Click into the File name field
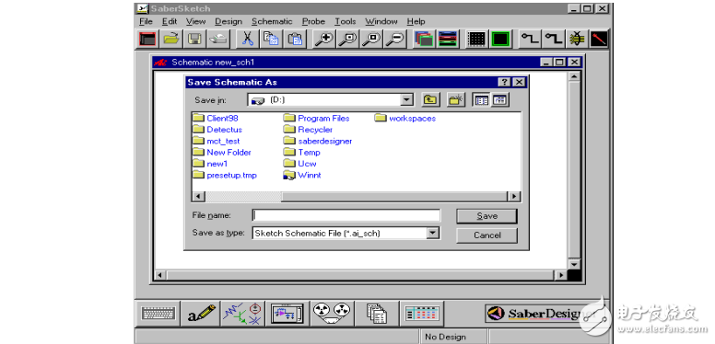 (x=346, y=215)
